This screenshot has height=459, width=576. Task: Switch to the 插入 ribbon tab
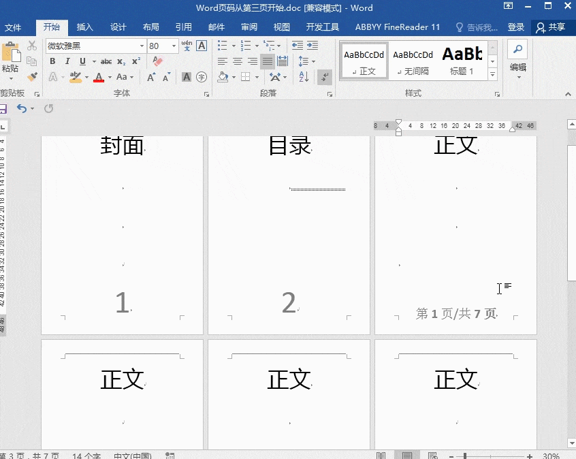84,27
